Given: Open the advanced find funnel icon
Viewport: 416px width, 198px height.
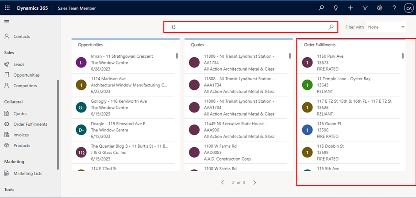Looking at the screenshot, I should pos(365,8).
